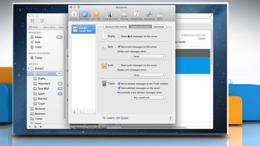
Task: Enable Store draft messages on the server
Action: coord(119,36)
